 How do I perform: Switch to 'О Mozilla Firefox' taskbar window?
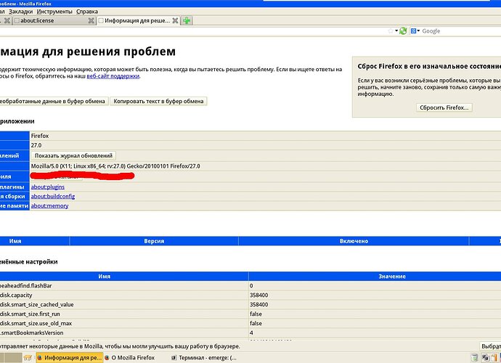(x=130, y=358)
